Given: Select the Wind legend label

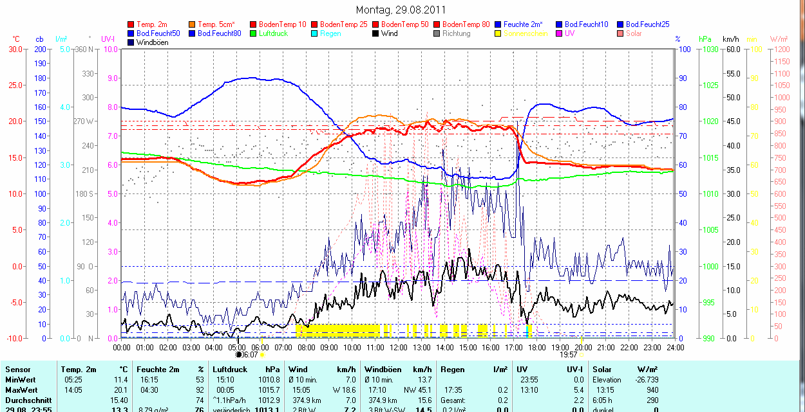Looking at the screenshot, I should coord(389,33).
